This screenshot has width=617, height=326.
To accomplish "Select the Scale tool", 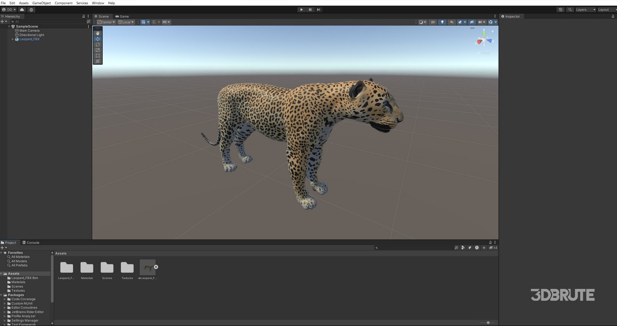I will pyautogui.click(x=97, y=50).
